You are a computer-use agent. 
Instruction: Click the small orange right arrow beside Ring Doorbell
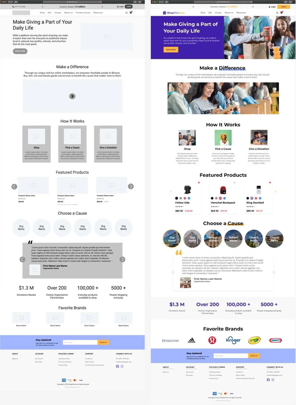click(275, 191)
